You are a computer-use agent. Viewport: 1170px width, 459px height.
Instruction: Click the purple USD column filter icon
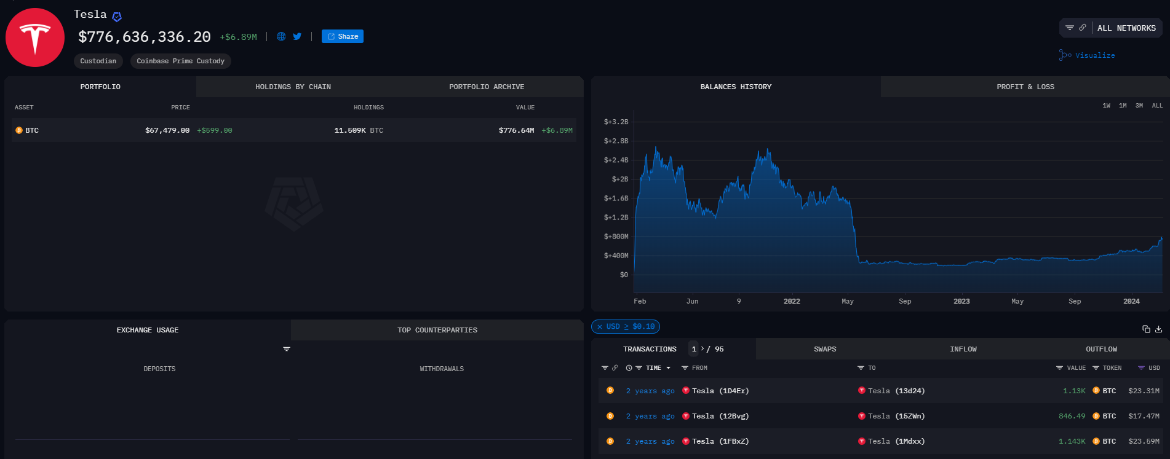click(x=1141, y=368)
